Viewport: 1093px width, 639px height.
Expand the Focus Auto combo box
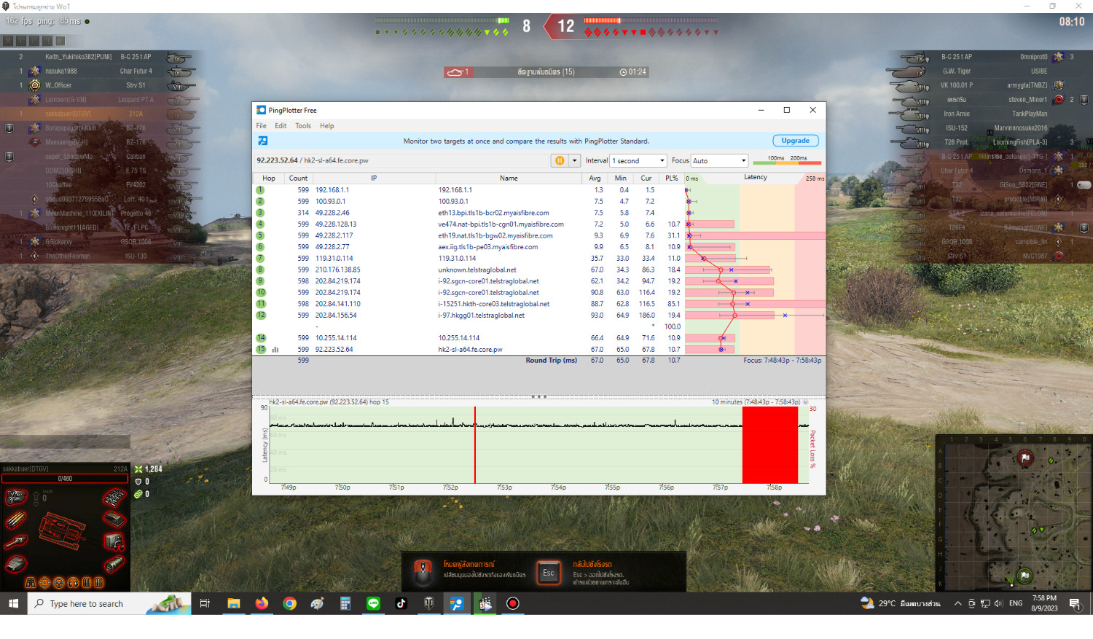[720, 160]
